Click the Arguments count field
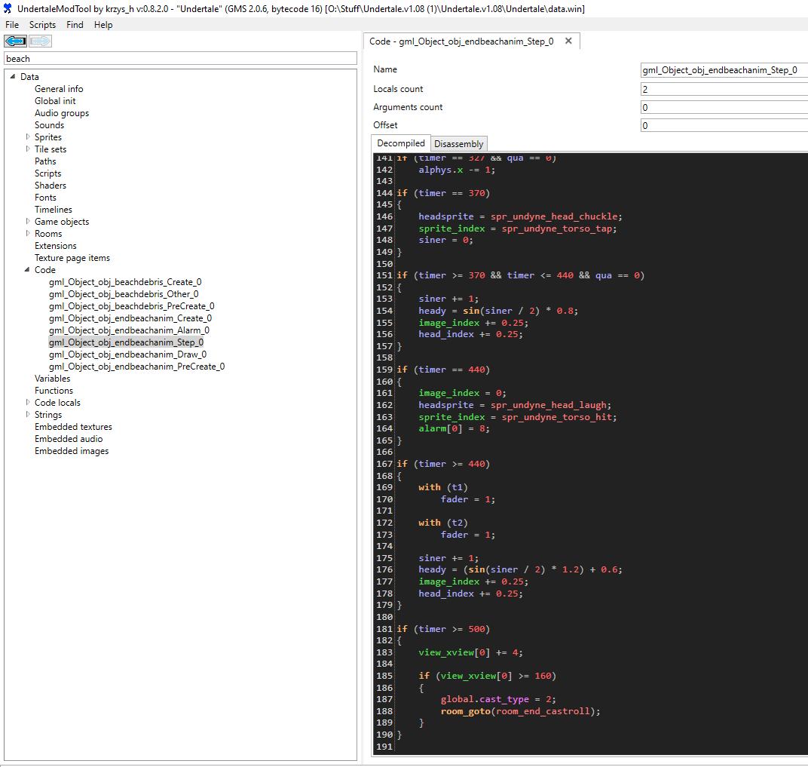Viewport: 808px width, 767px height. 724,107
